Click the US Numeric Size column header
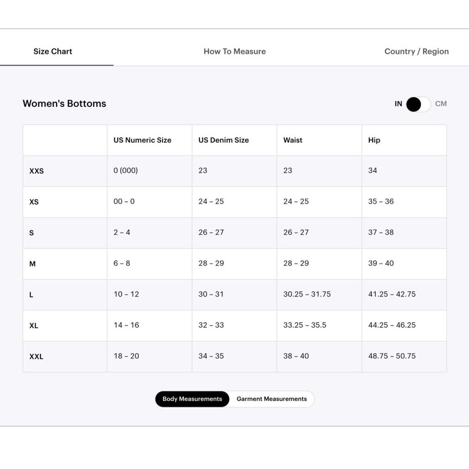 pos(142,140)
